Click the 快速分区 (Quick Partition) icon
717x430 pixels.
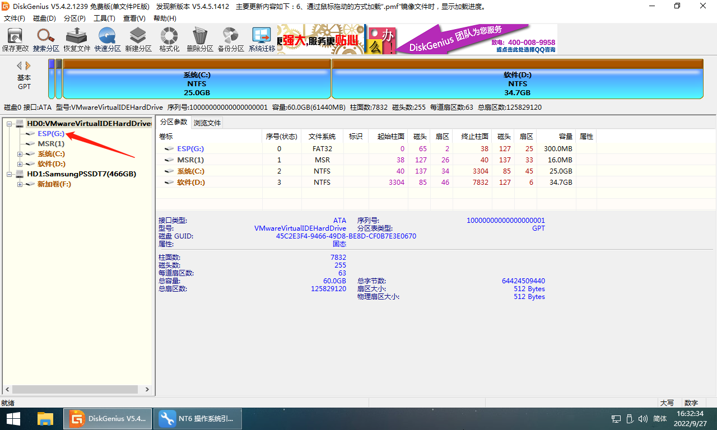[x=108, y=39]
